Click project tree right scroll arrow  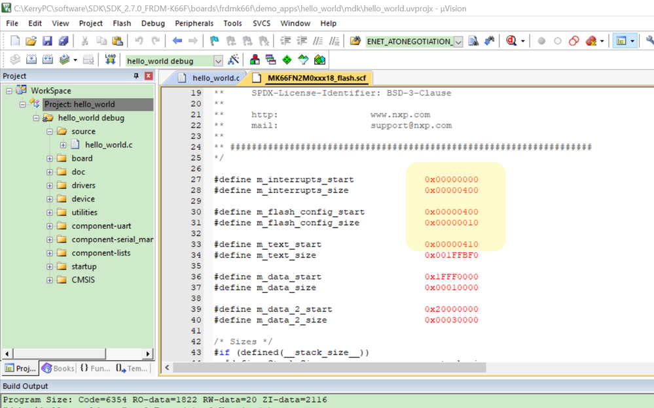148,354
